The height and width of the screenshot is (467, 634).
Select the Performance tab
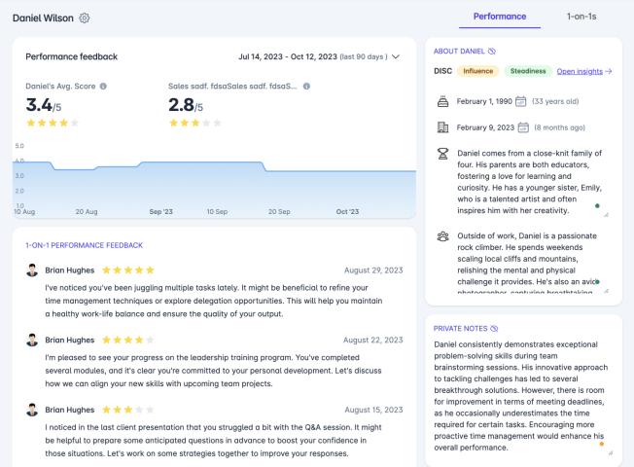499,17
